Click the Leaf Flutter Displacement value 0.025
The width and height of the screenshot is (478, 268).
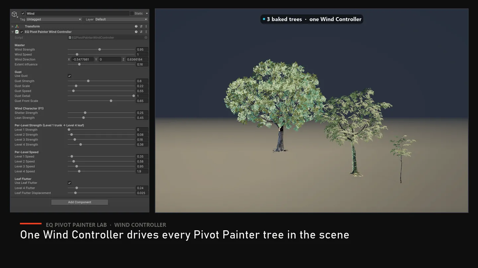coord(142,193)
